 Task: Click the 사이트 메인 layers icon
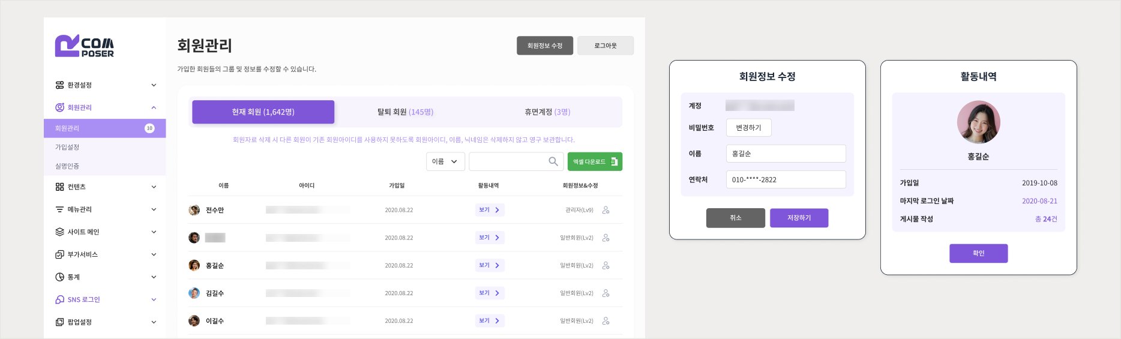click(59, 232)
